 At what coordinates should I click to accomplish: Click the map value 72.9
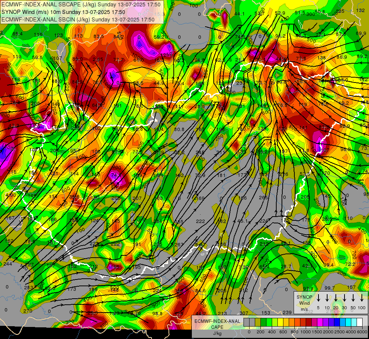[200, 176]
